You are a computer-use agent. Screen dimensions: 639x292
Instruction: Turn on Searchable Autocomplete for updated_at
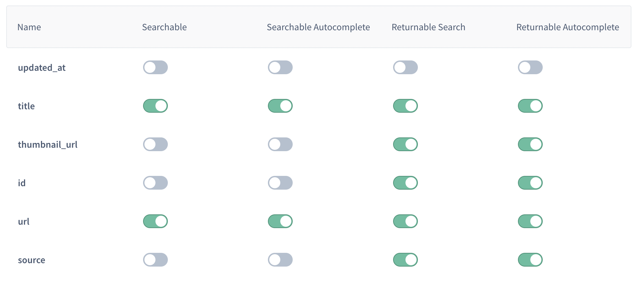(280, 67)
